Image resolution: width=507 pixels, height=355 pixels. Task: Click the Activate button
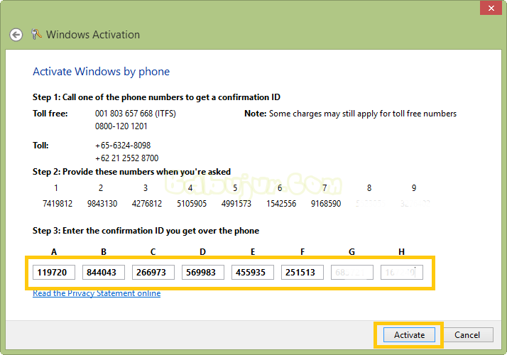pyautogui.click(x=409, y=334)
